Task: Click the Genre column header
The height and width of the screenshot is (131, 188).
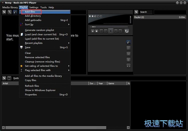Action: (117, 83)
